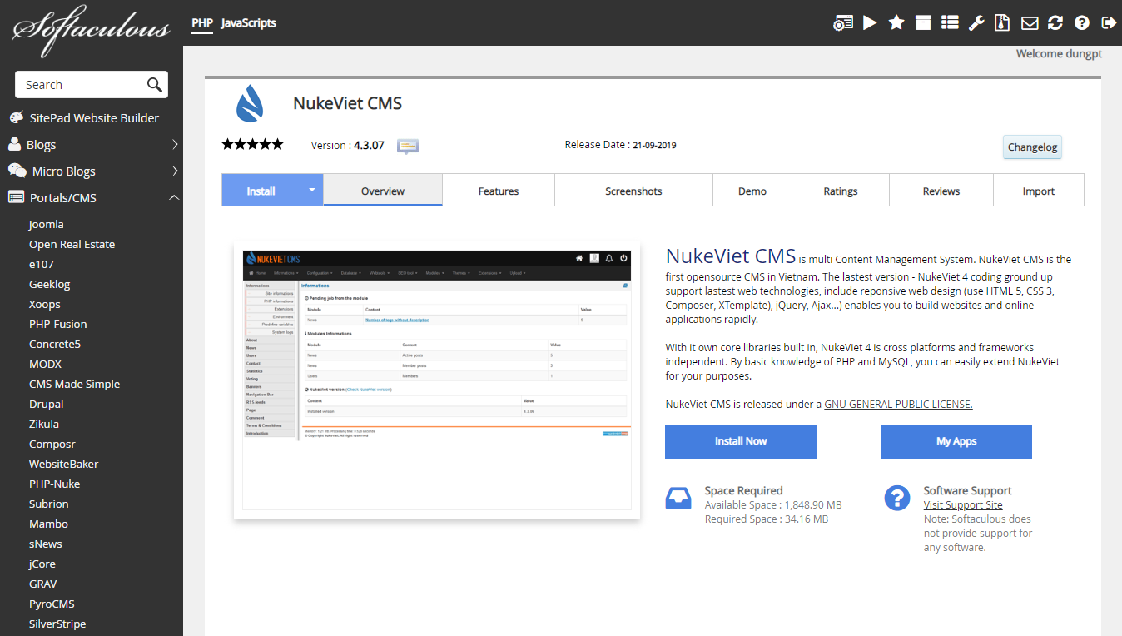
Task: Open the control panel icon in top toolbar
Action: pyautogui.click(x=843, y=23)
